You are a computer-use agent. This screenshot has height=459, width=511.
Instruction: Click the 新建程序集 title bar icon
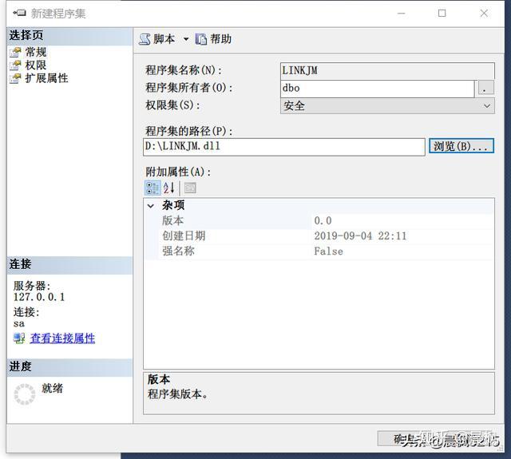(19, 13)
